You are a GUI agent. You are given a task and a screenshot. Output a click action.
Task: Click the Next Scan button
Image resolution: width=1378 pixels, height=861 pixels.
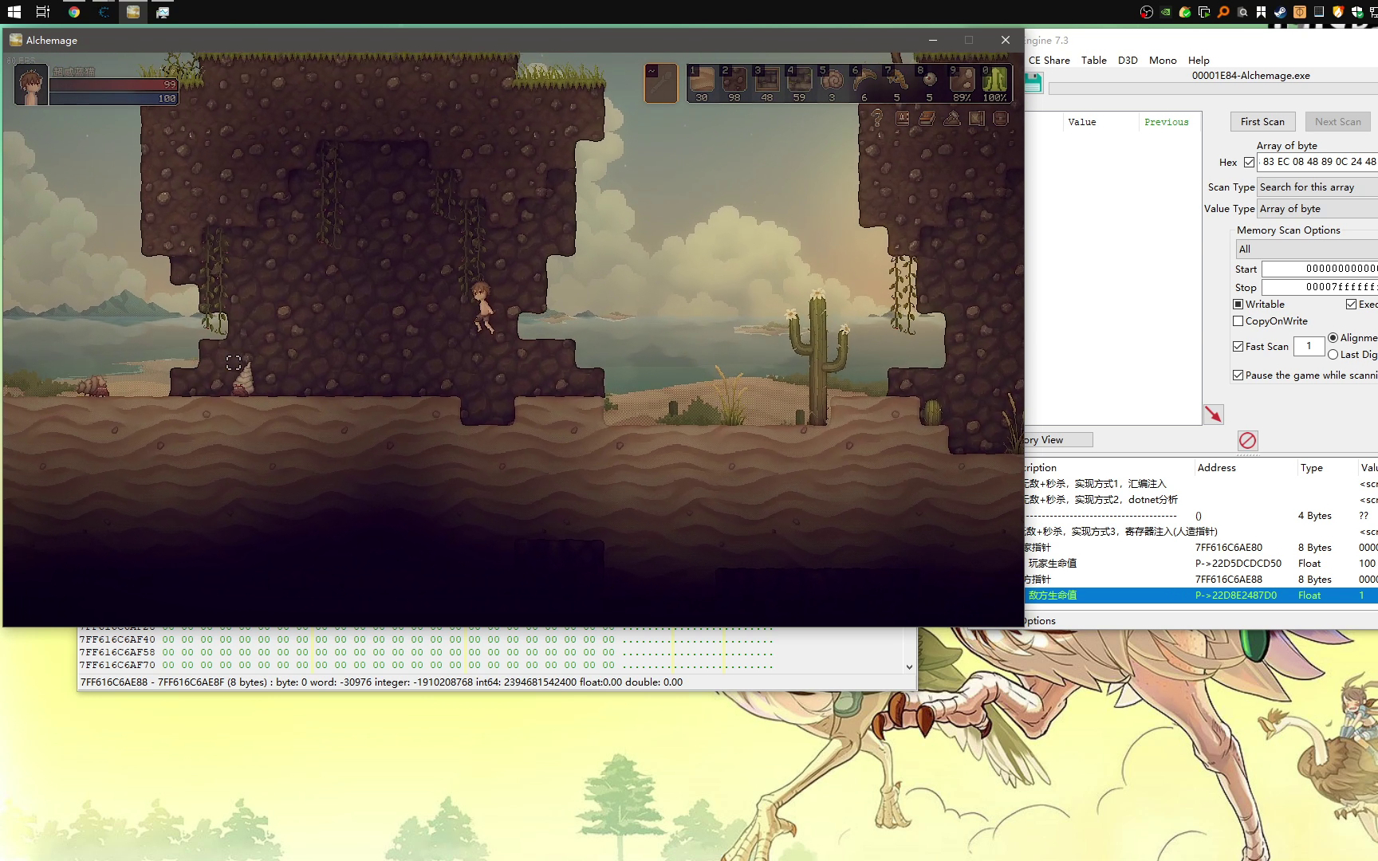pos(1337,121)
